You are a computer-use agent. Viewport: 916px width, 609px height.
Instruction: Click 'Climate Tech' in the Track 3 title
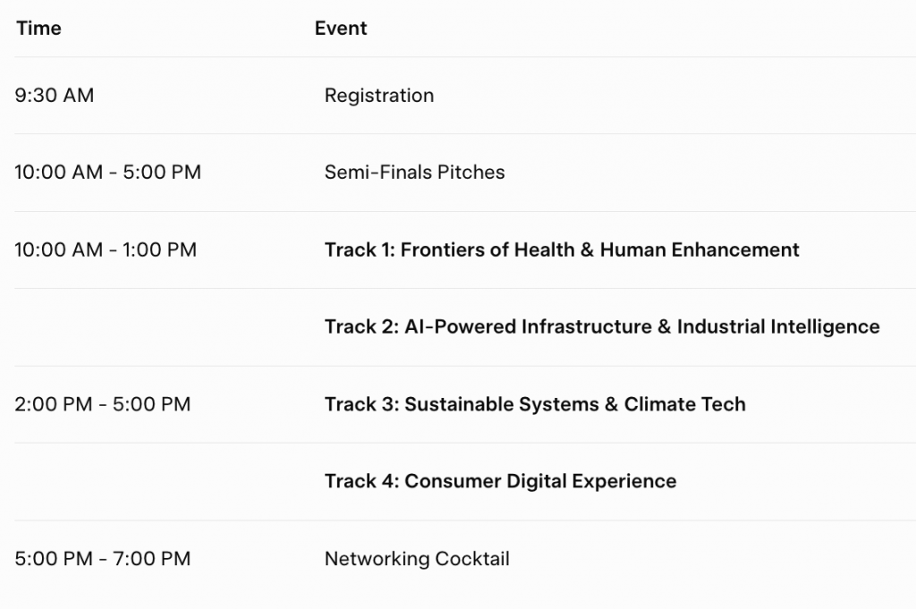point(684,404)
